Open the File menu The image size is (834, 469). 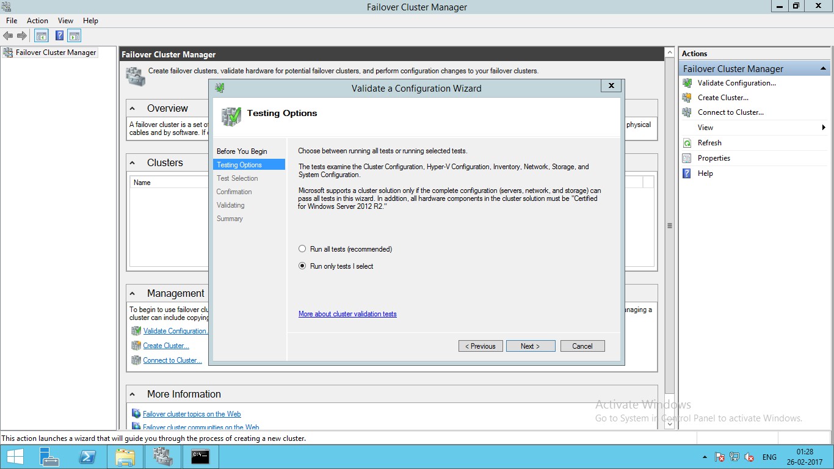12,21
